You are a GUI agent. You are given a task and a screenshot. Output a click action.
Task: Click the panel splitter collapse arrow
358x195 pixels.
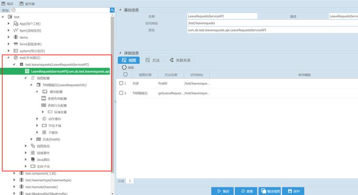click(x=115, y=101)
